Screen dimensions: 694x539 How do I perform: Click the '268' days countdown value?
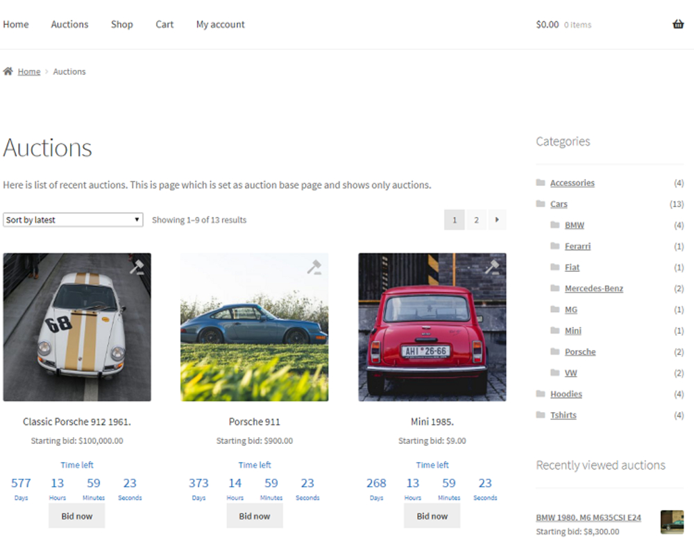pos(376,483)
